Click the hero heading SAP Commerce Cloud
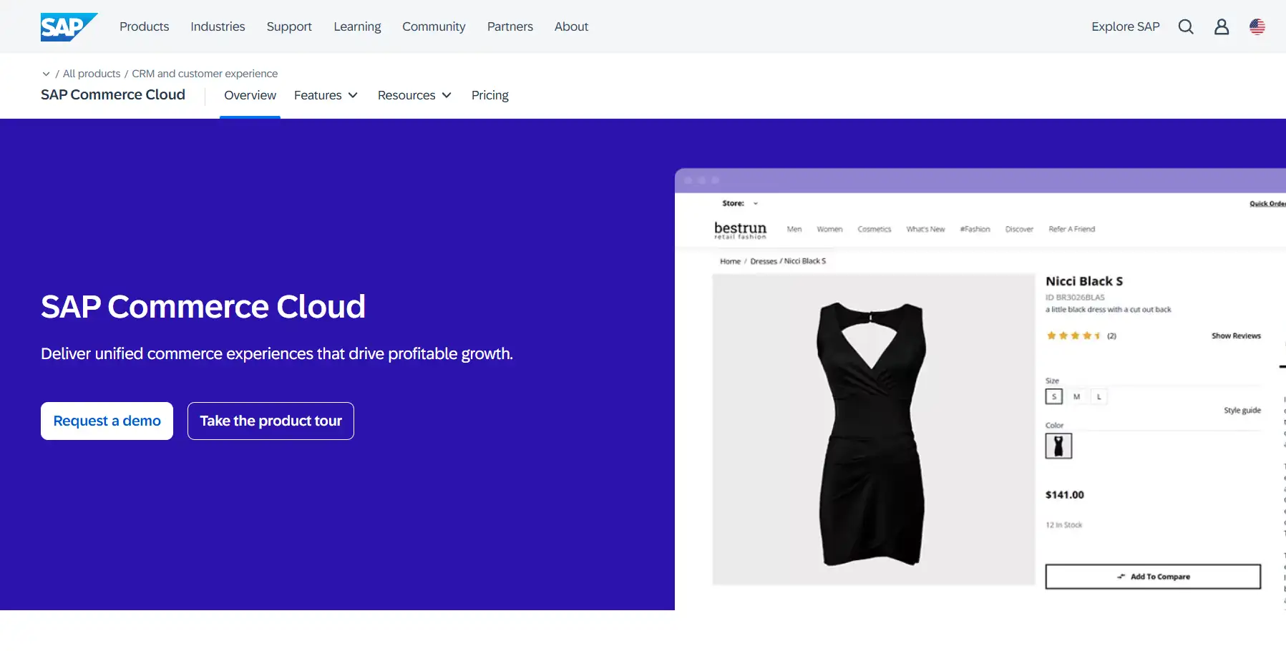1286x651 pixels. [x=203, y=306]
